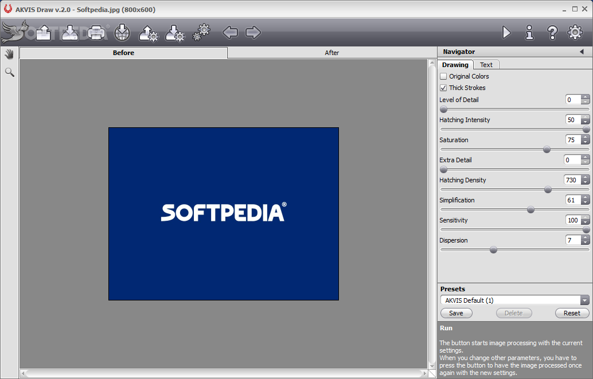
Task: Click the Redo right arrow
Action: point(253,33)
